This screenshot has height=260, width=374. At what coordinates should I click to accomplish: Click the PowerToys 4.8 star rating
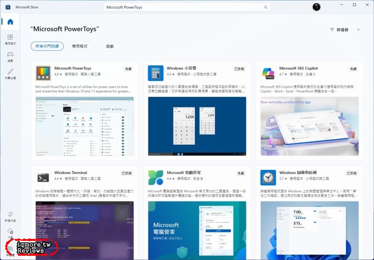(58, 74)
